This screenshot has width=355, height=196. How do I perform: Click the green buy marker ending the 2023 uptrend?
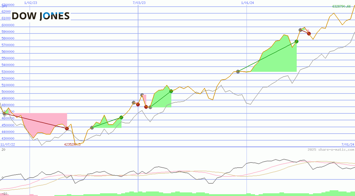click(121, 118)
